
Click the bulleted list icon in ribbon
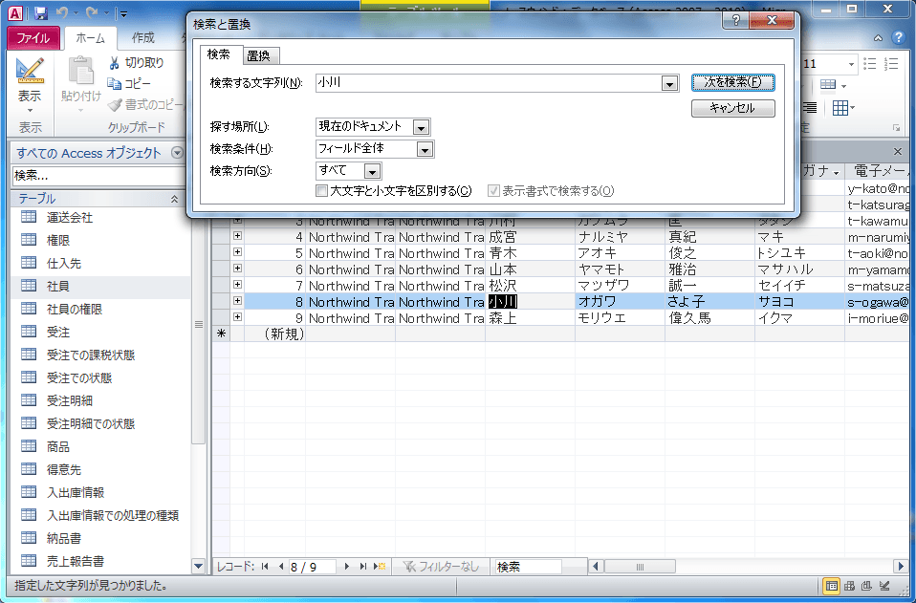point(870,64)
